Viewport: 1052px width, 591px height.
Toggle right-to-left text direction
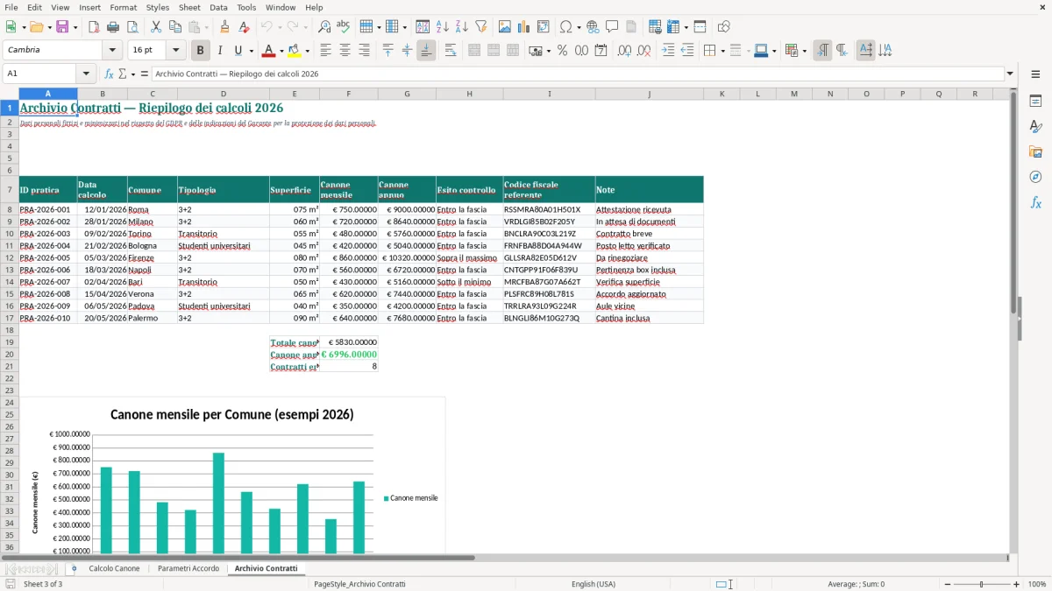(x=842, y=50)
